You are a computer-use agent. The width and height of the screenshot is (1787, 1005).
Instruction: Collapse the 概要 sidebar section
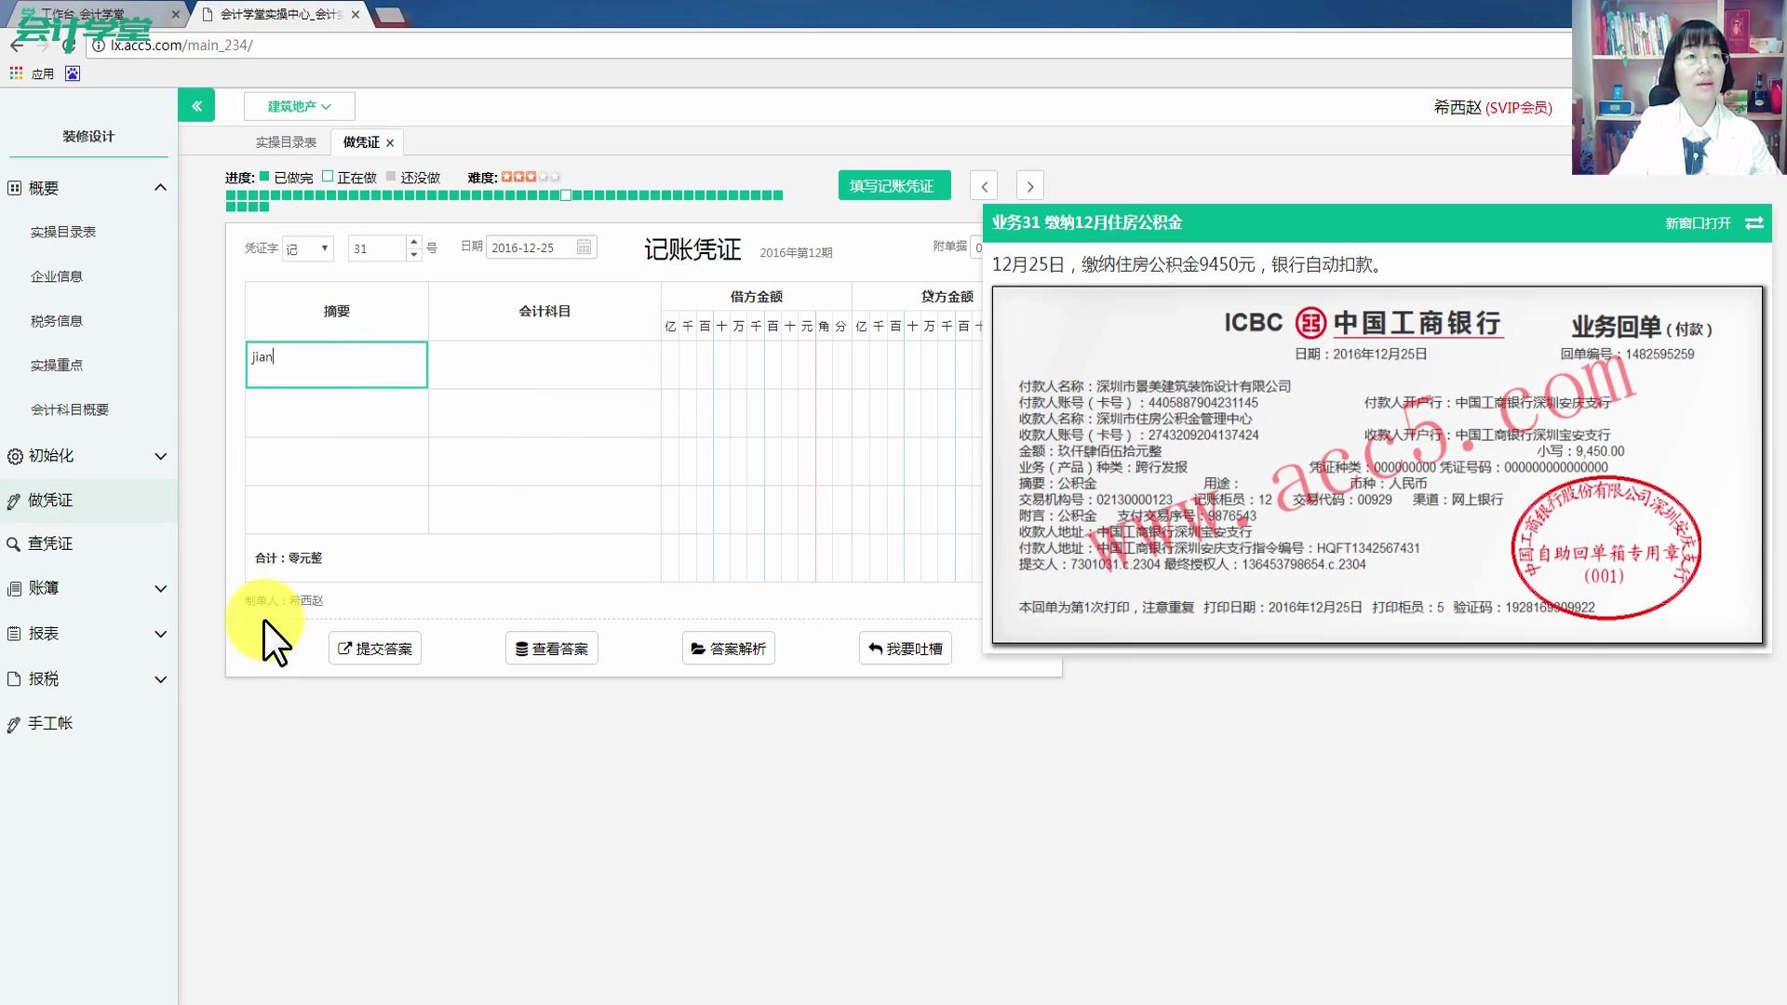pos(160,188)
